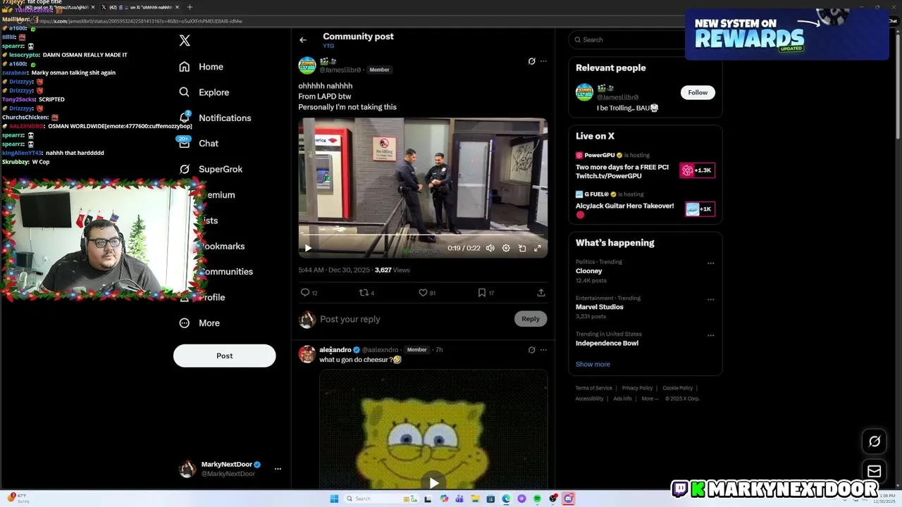Click the Grok icon on Jameslilbr0's post

tap(532, 61)
